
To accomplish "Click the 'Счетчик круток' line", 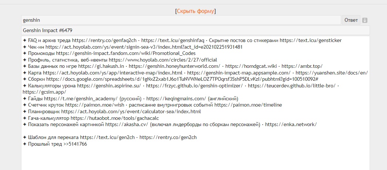I will coord(152,105).
